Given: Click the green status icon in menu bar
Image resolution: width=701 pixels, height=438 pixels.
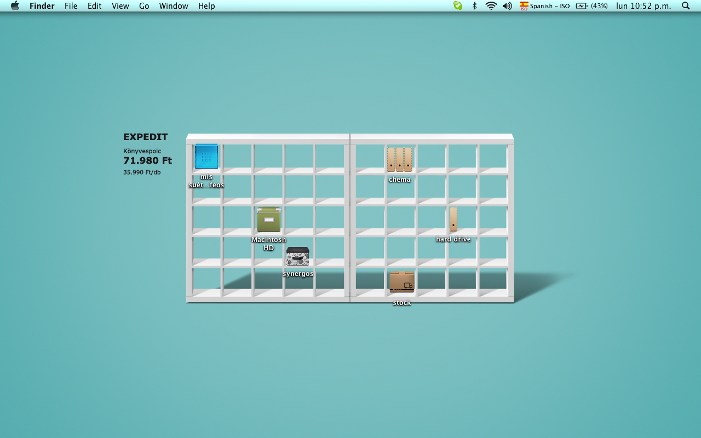Looking at the screenshot, I should click(x=458, y=6).
